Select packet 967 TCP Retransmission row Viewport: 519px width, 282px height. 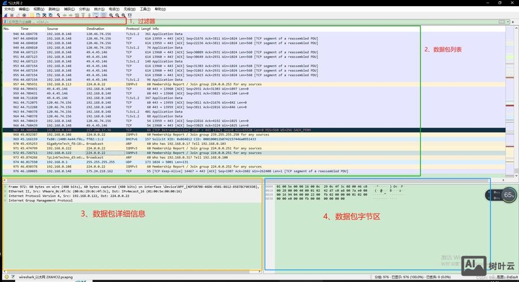pos(254,130)
